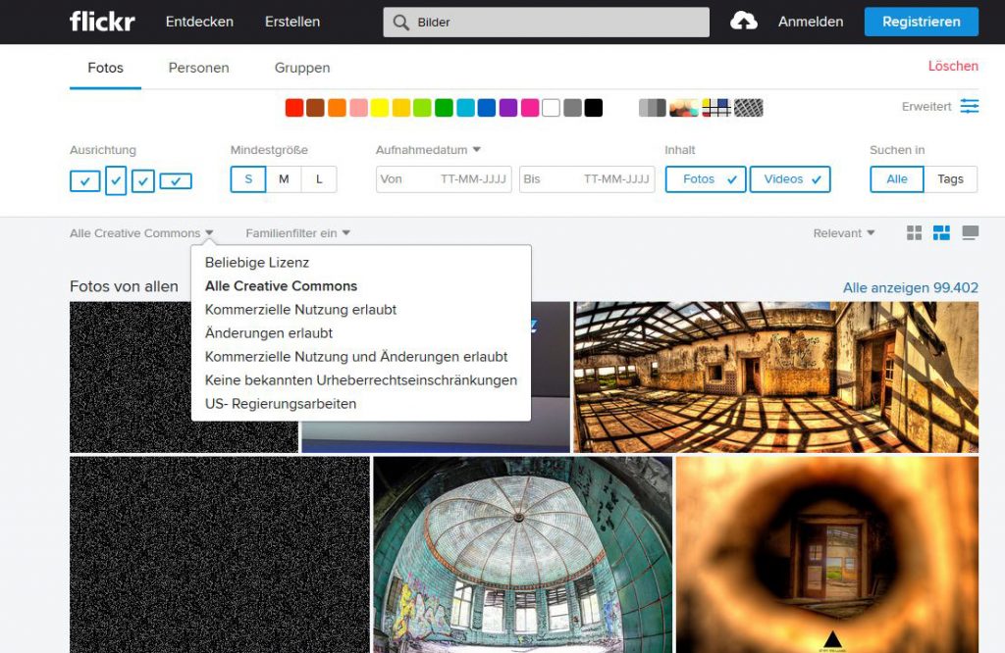Click the Von date field
This screenshot has height=653, width=1005.
(x=444, y=179)
